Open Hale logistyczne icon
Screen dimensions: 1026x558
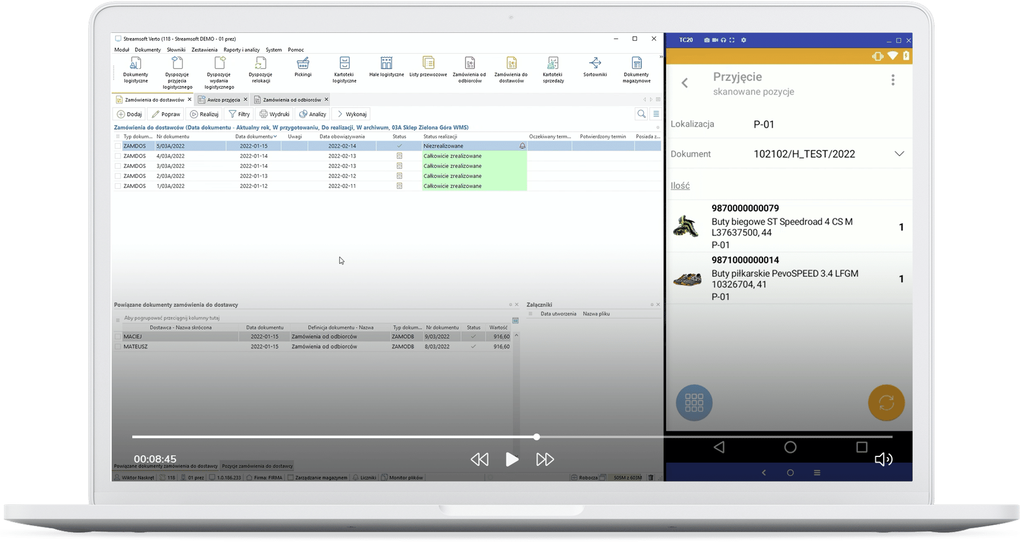[x=386, y=67]
